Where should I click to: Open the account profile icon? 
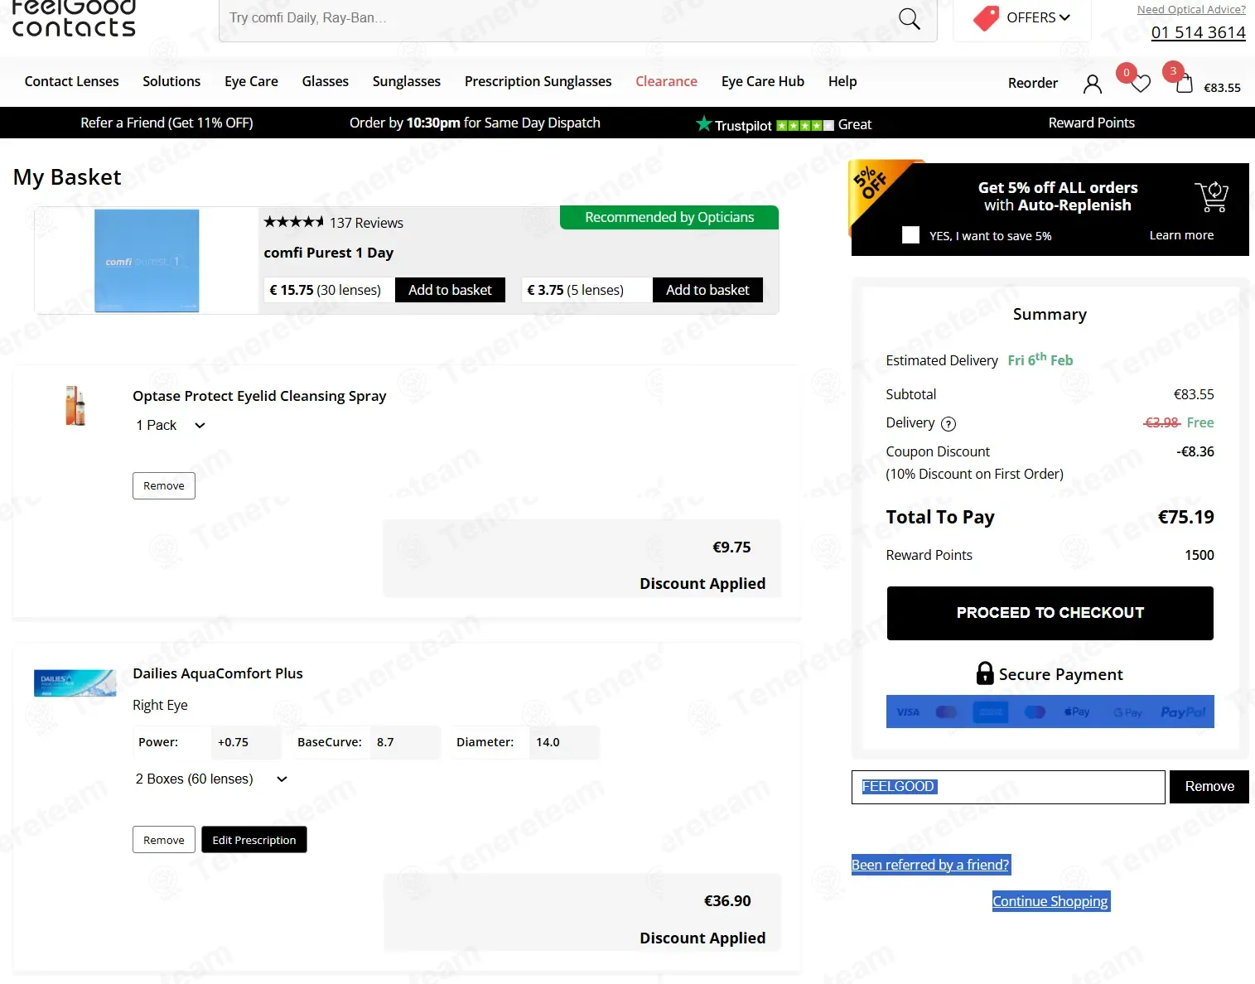(1093, 83)
